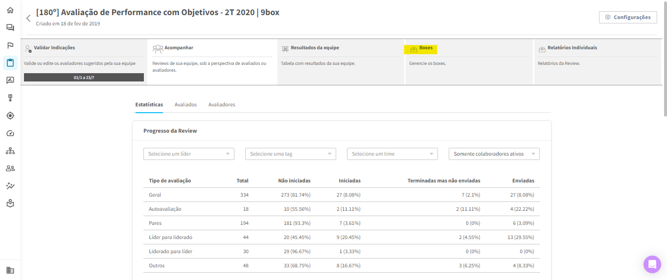Viewport: 667px width, 280px height.
Task: Click the people group sidebar icon
Action: pyautogui.click(x=10, y=168)
